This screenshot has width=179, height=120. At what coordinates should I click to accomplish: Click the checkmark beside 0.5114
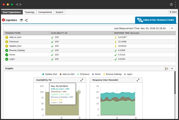point(115,55)
